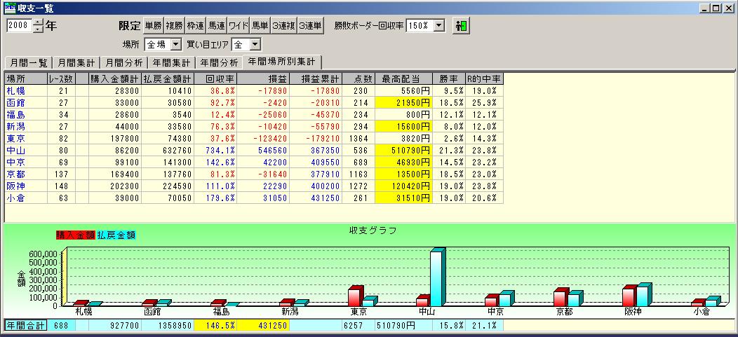738x337 pixels.
Task: Open the 月間分析 tab
Action: point(124,62)
